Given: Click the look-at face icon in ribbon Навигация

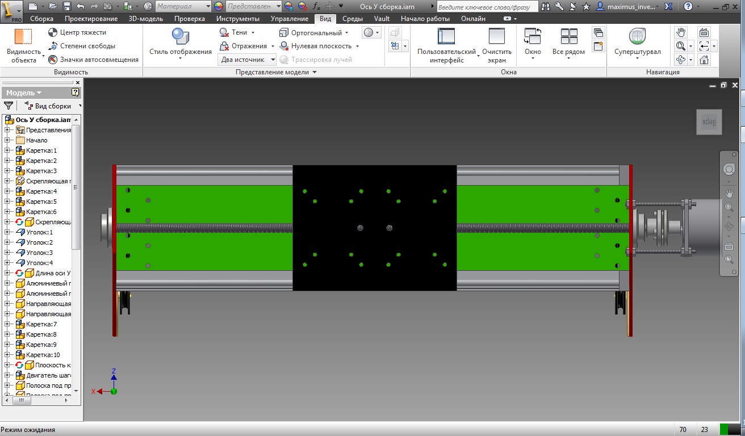Looking at the screenshot, I should 704,32.
